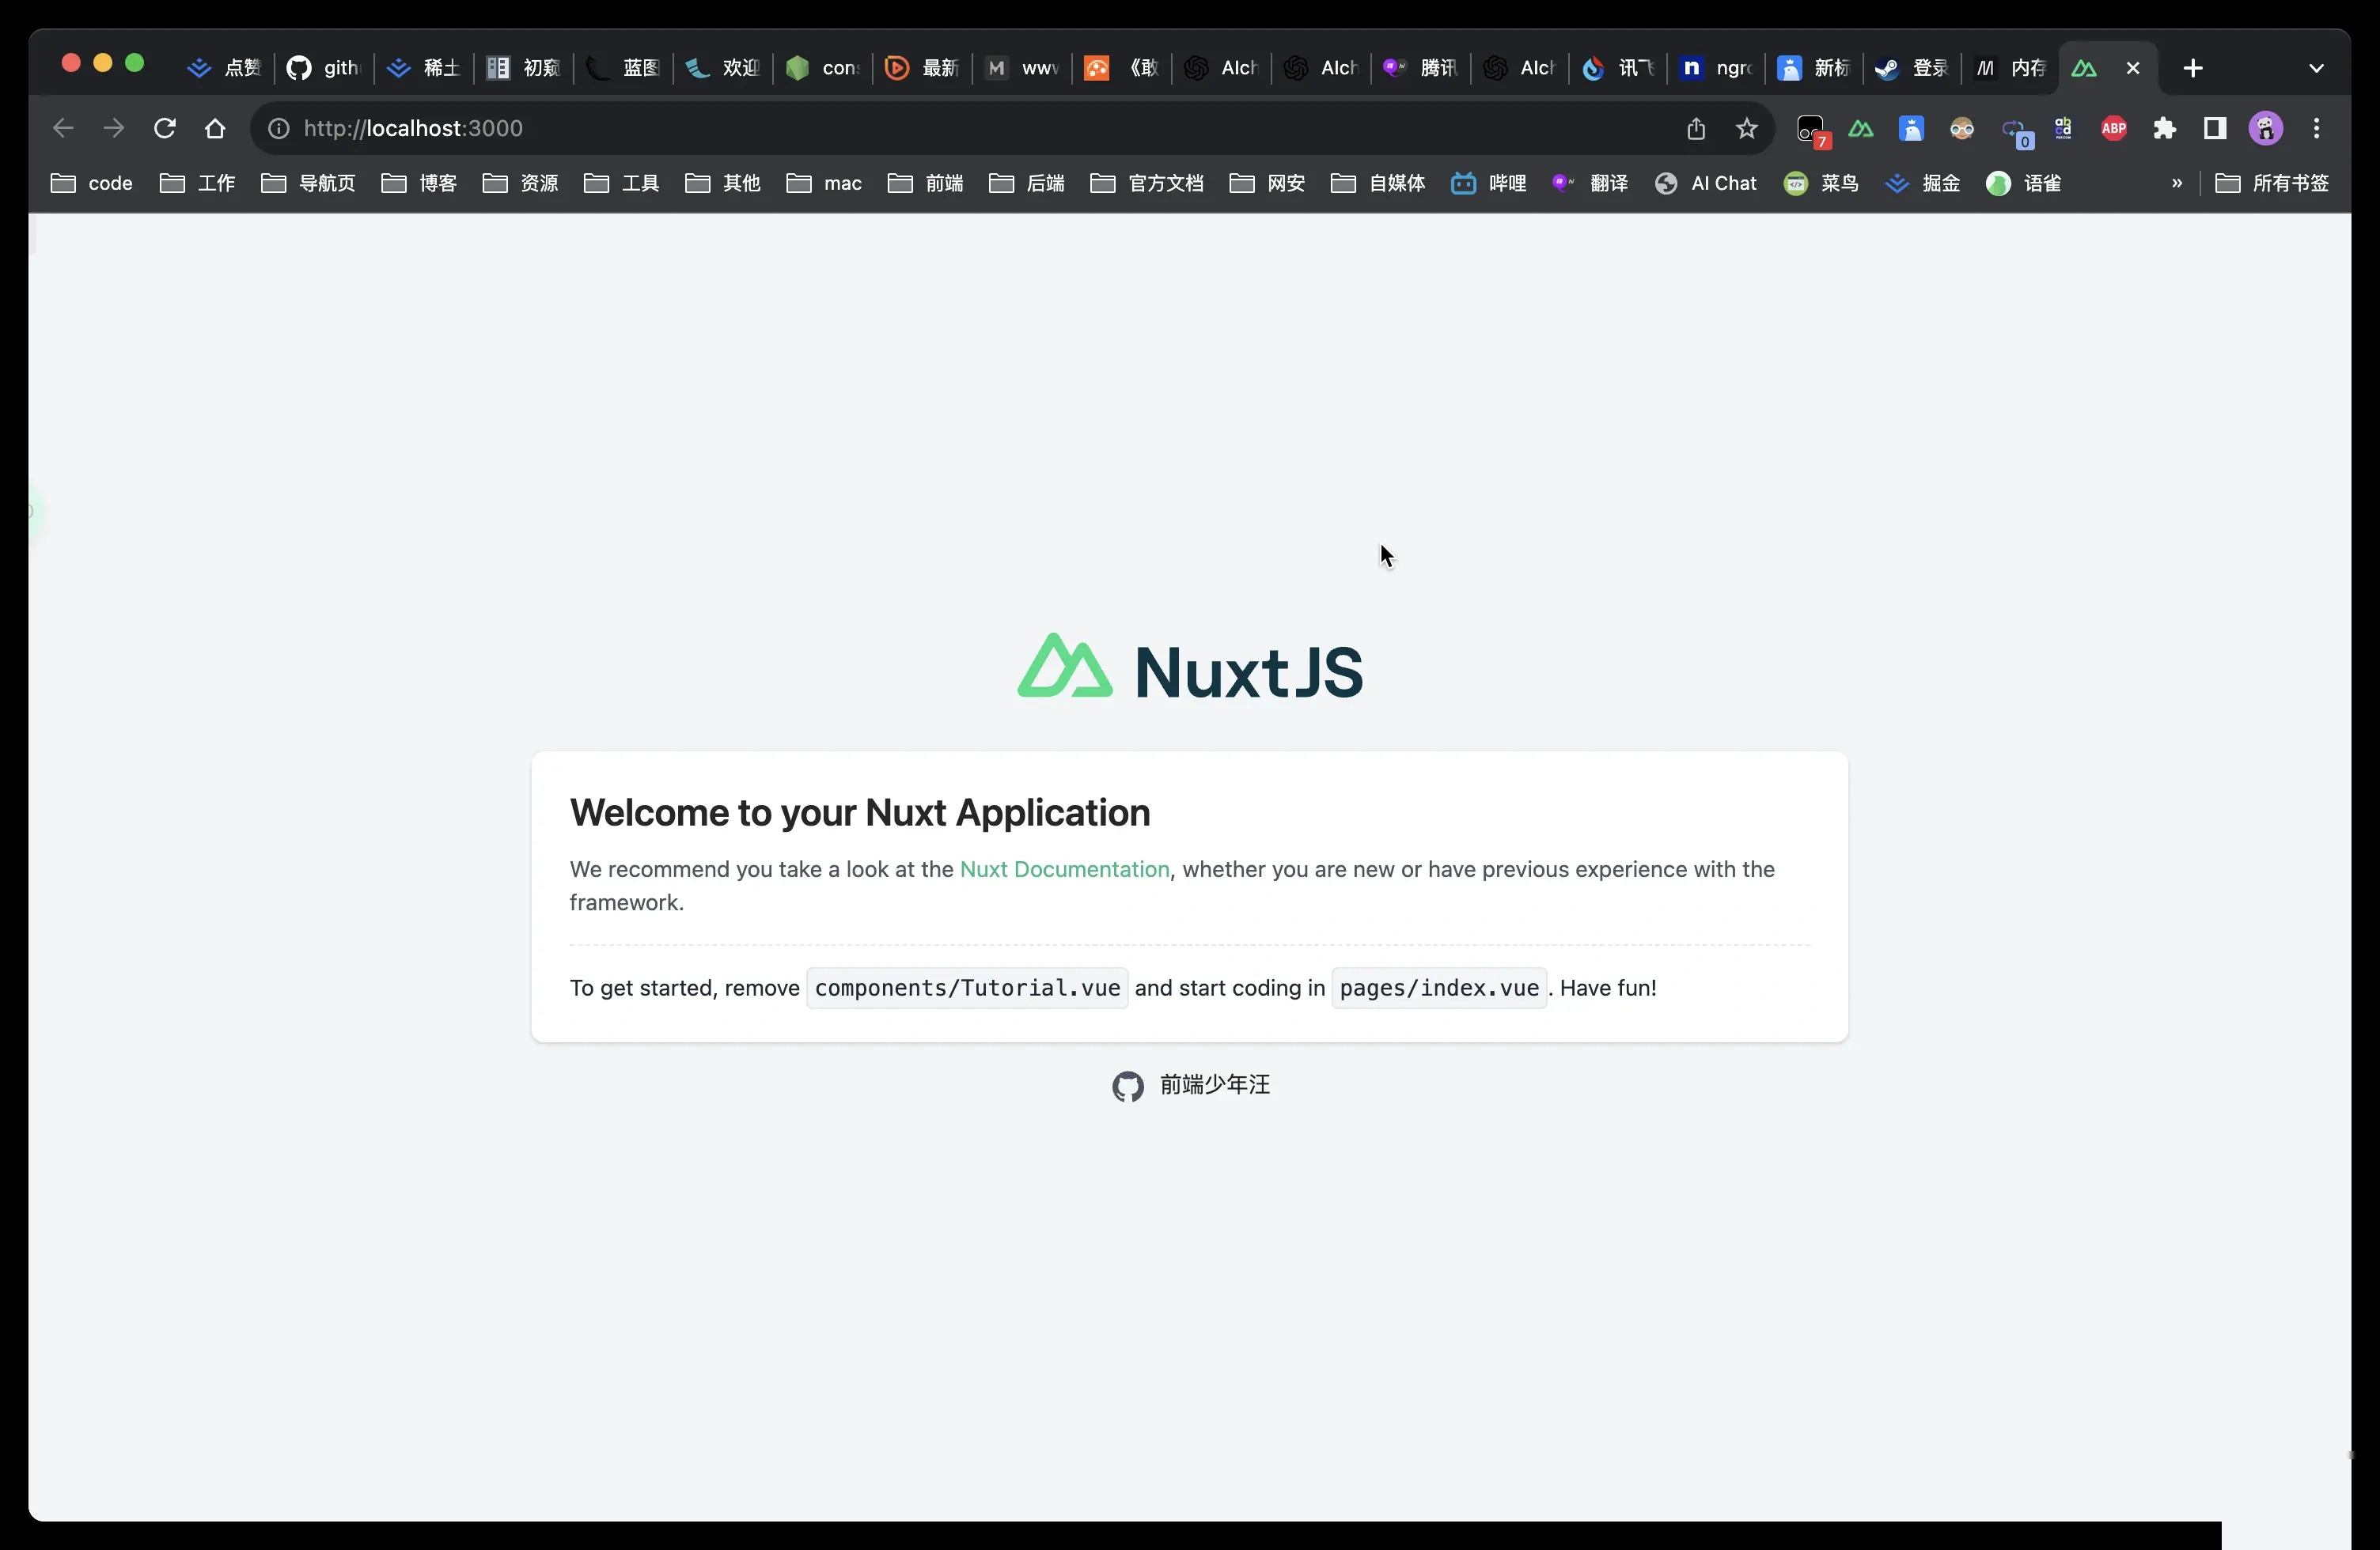2380x1550 pixels.
Task: Show hidden bookmarks with the » chevron
Action: [2177, 183]
